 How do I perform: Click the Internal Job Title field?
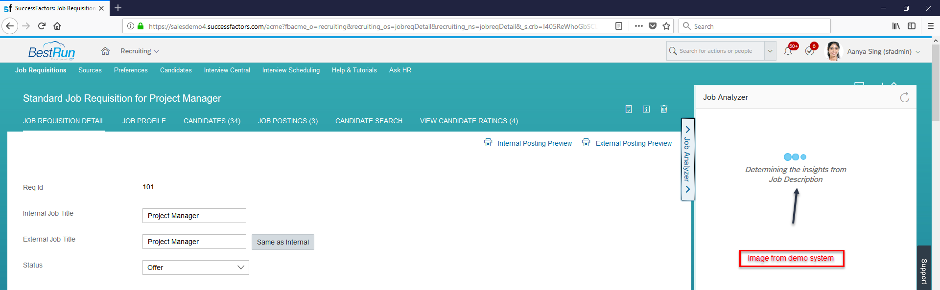(194, 216)
